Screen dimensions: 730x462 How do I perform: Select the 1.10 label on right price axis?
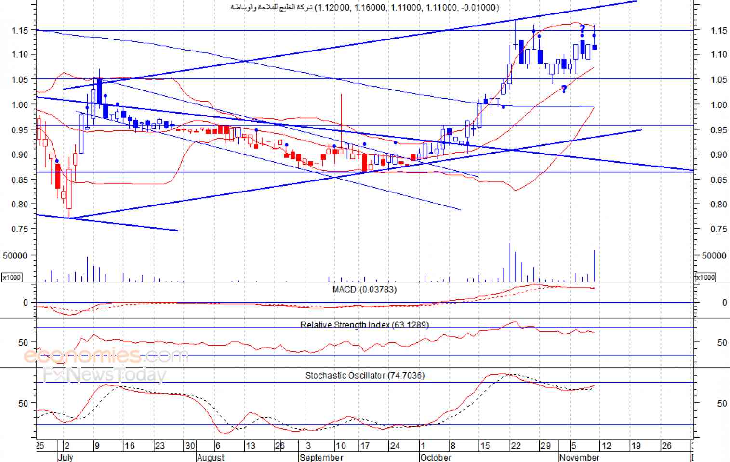tap(718, 55)
